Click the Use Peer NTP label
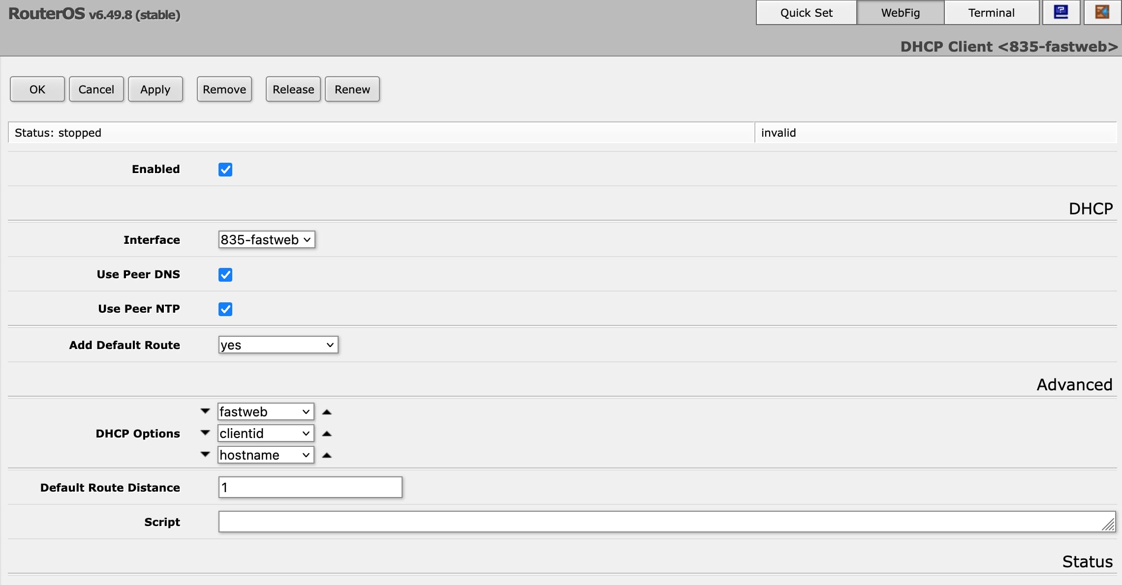 (x=139, y=309)
